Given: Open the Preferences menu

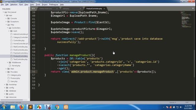Looking at the screenshot, I should (54, 5).
